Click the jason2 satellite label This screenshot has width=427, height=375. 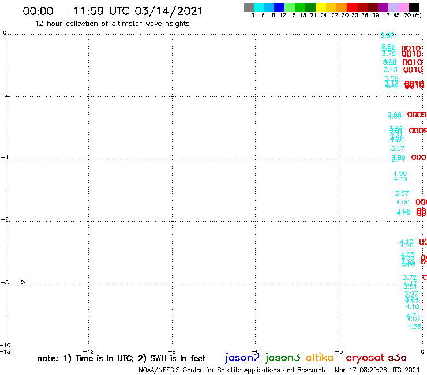coord(242,358)
